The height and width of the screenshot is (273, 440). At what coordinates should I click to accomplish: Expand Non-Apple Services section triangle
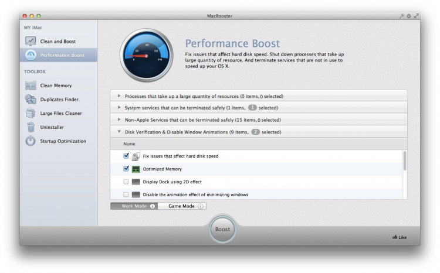pos(119,120)
